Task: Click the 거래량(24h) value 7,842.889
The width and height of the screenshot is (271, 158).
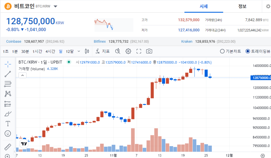Action: (254, 20)
